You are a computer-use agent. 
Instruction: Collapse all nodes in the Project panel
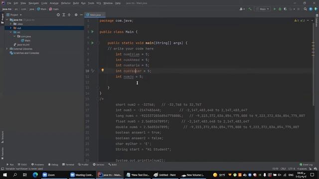coord(69,15)
